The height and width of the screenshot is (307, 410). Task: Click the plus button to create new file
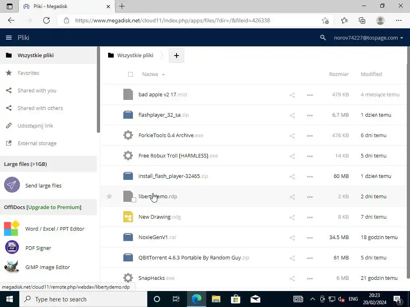coord(177,55)
